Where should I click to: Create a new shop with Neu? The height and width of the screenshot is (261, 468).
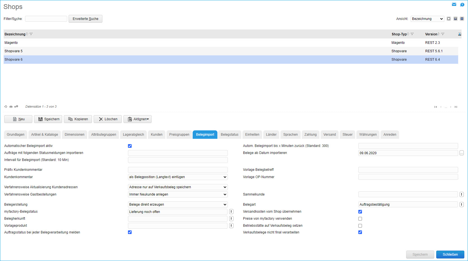18,119
